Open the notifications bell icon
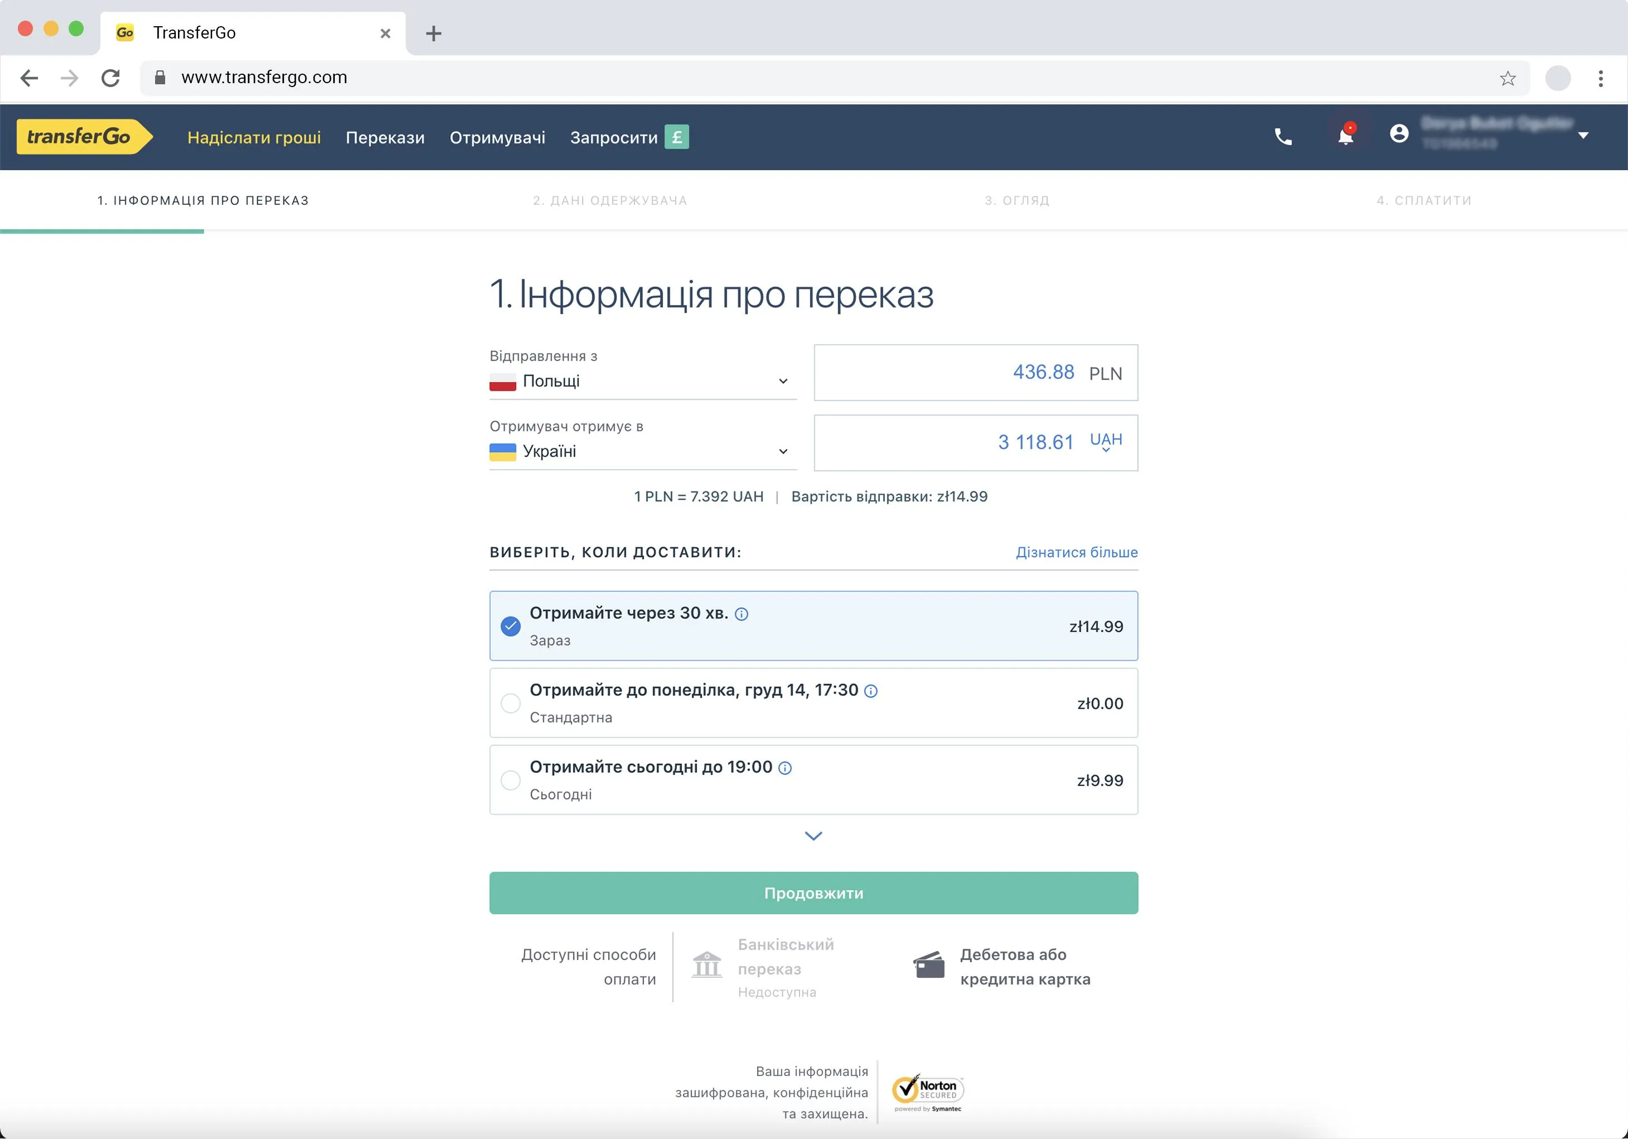Image resolution: width=1628 pixels, height=1139 pixels. (x=1345, y=136)
